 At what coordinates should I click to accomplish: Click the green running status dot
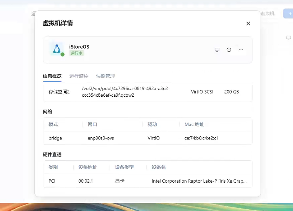click(62, 54)
